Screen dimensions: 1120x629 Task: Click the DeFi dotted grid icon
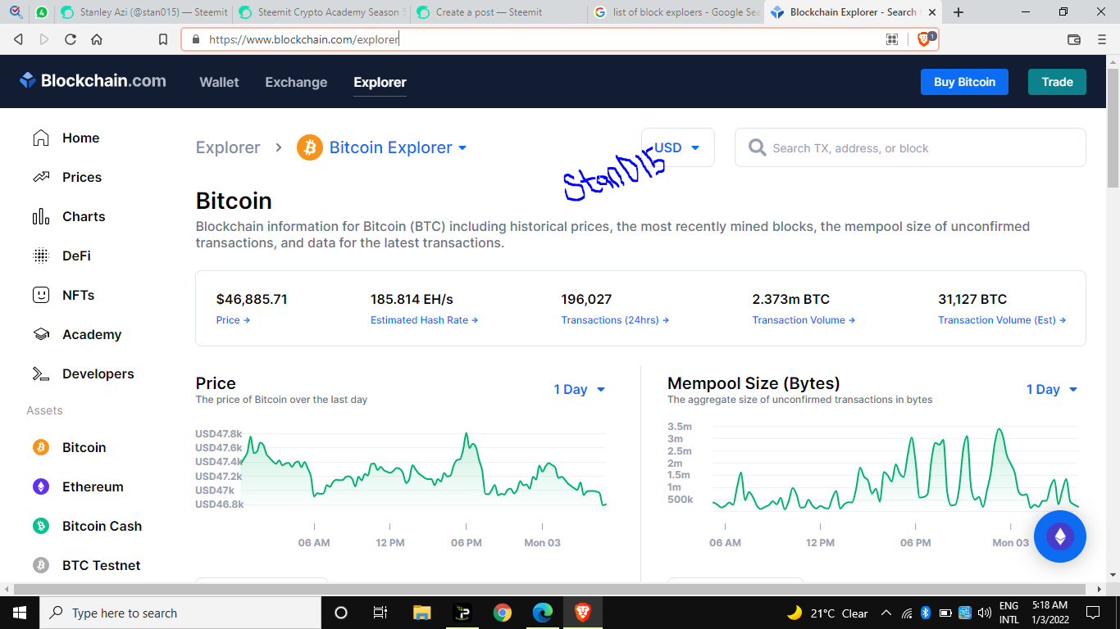41,256
